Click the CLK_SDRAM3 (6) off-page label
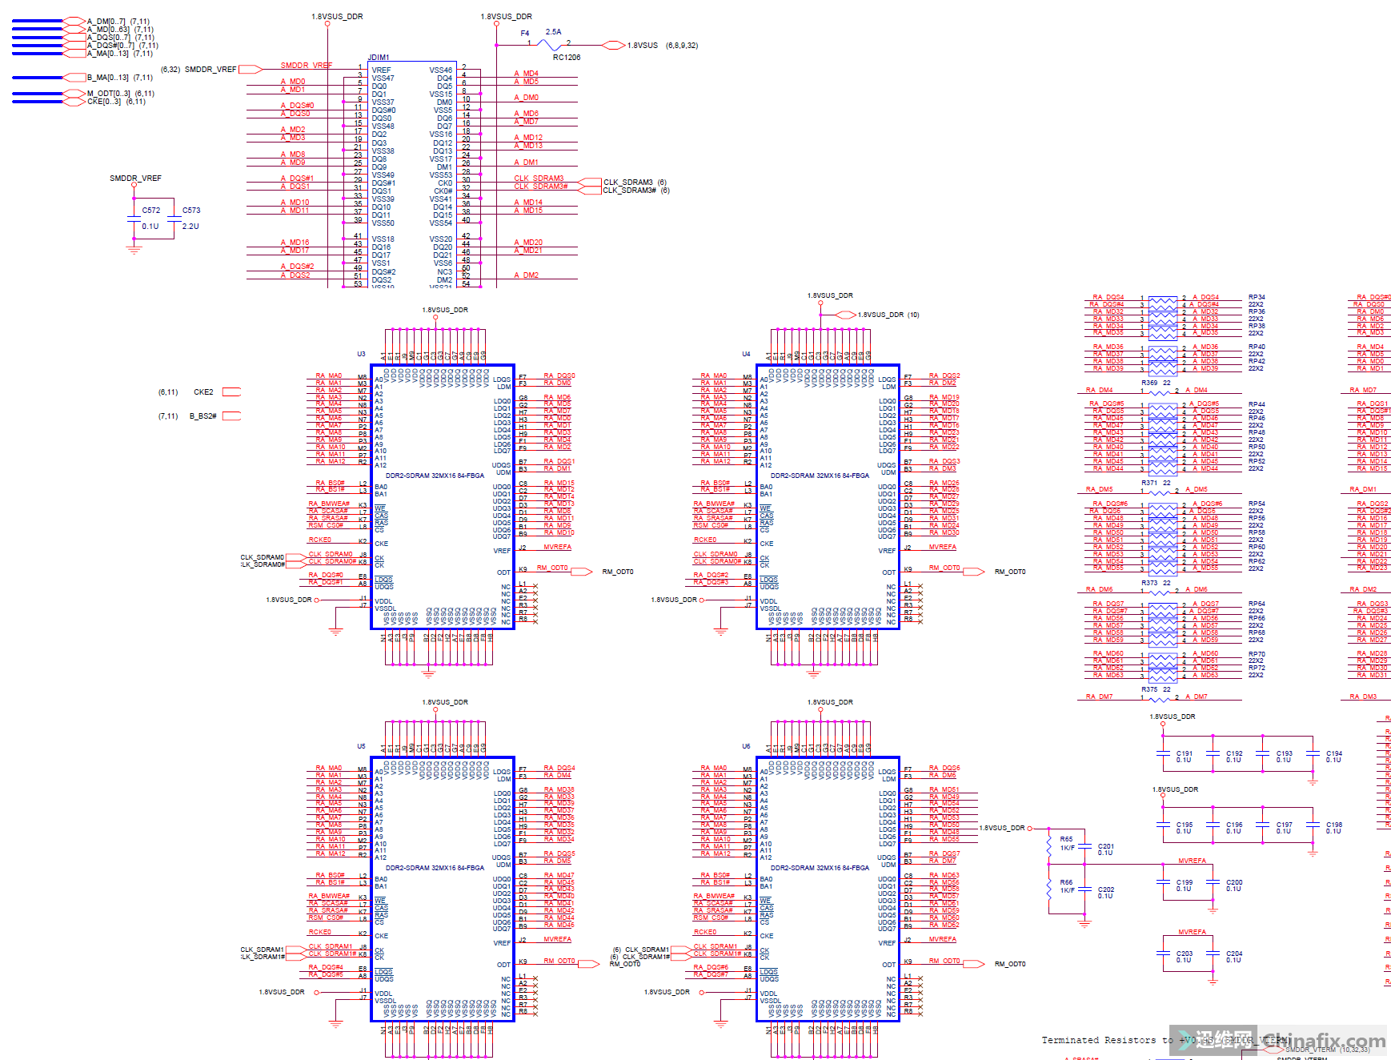The height and width of the screenshot is (1060, 1391). [x=635, y=183]
